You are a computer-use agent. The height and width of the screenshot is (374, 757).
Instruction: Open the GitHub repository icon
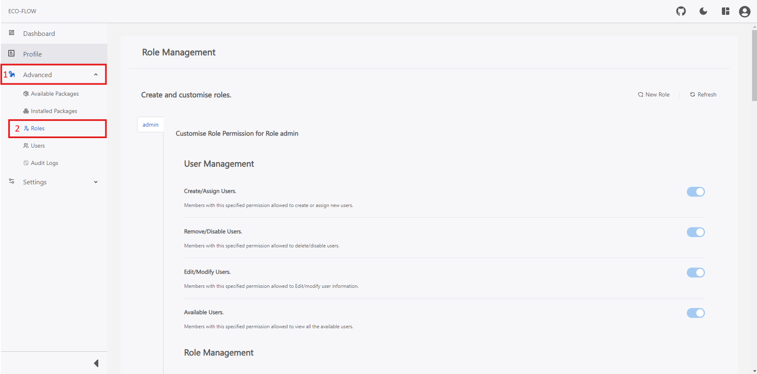681,11
